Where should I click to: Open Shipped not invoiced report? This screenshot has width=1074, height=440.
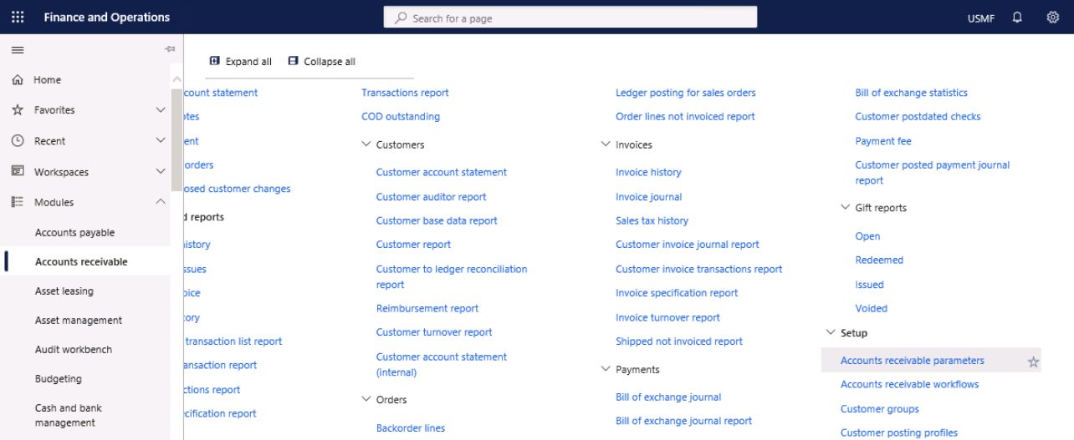(679, 341)
